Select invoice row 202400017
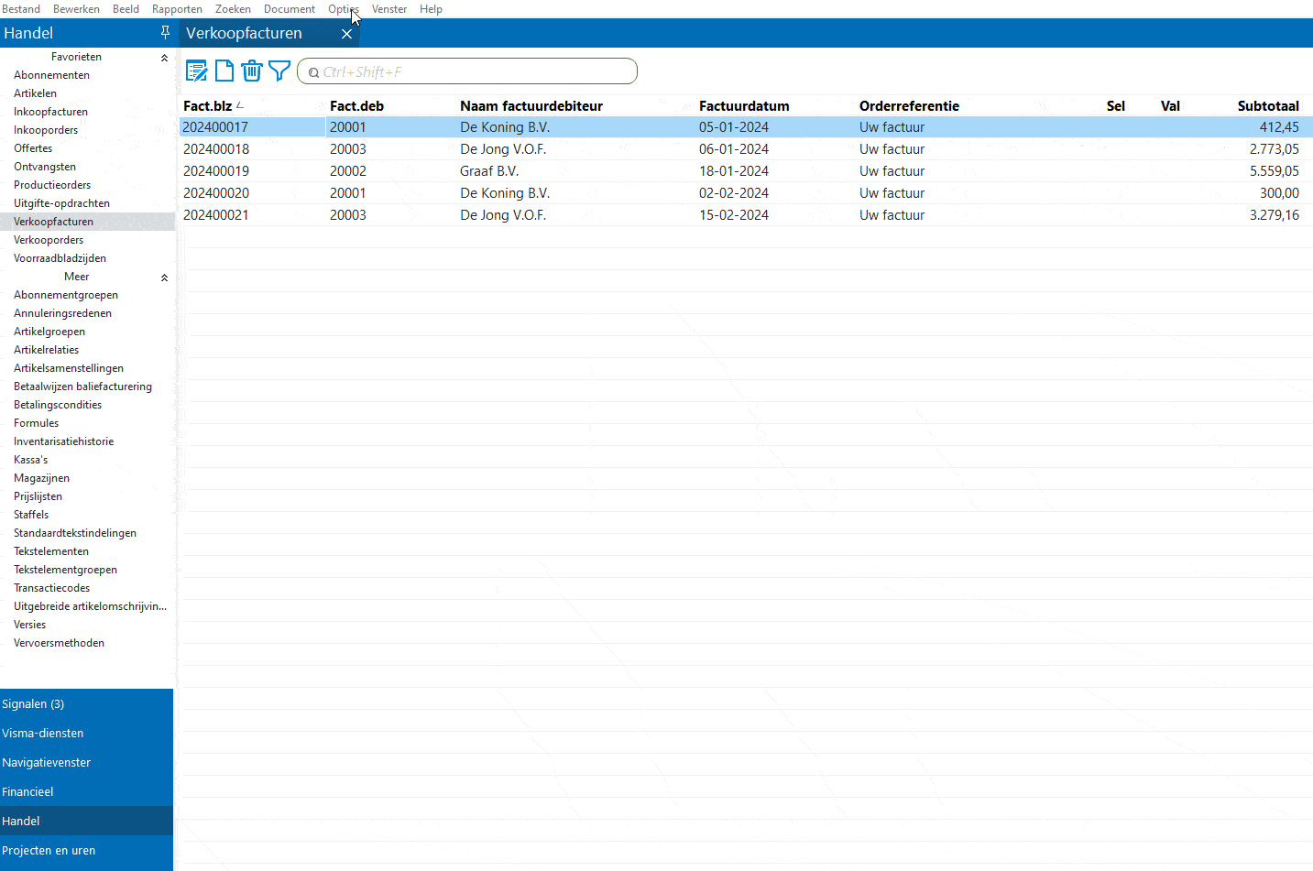Screen dimensions: 1313x871 pyautogui.click(x=746, y=127)
